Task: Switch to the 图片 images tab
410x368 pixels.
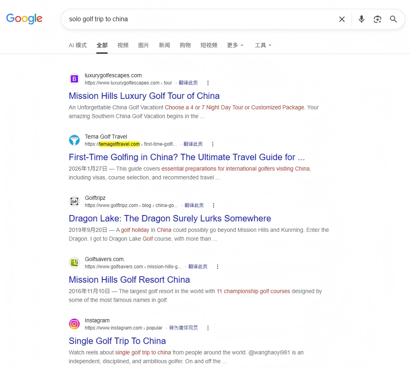Action: pyautogui.click(x=144, y=45)
